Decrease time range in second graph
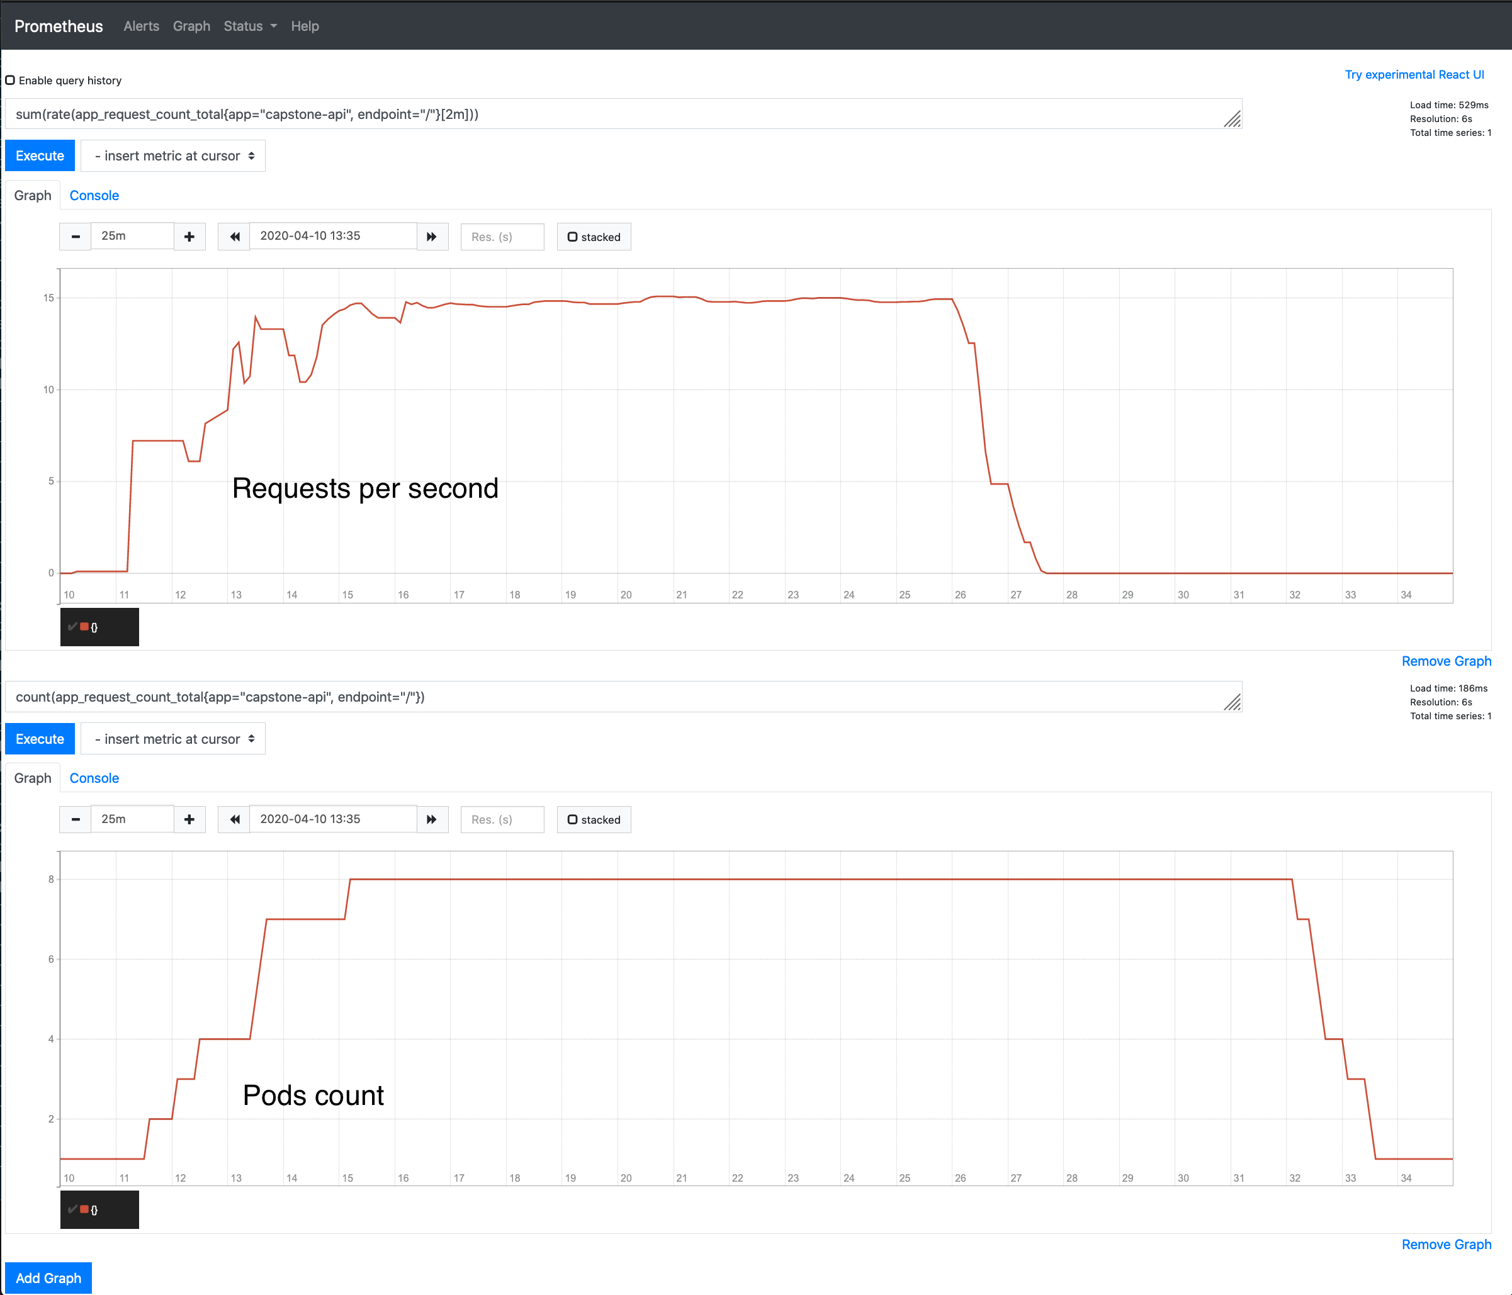Viewport: 1512px width, 1295px height. pos(75,819)
